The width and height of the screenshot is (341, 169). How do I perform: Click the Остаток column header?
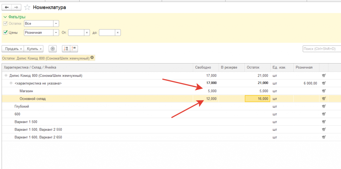point(257,68)
